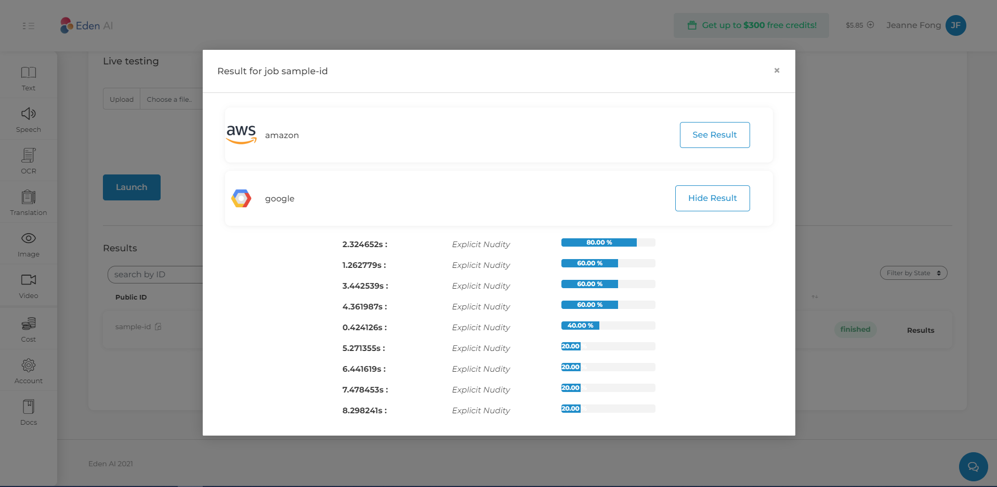The image size is (997, 487).
Task: Click the 6.441619s timestamp
Action: [x=364, y=369]
